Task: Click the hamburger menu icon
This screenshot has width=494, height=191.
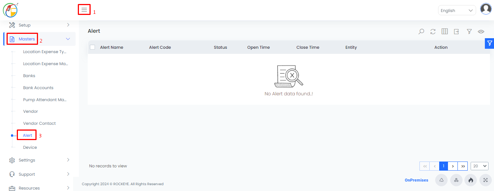Action: [x=84, y=10]
